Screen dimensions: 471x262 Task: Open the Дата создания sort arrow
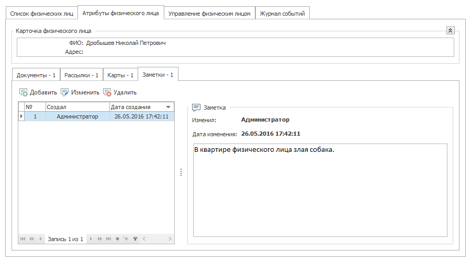pos(168,107)
